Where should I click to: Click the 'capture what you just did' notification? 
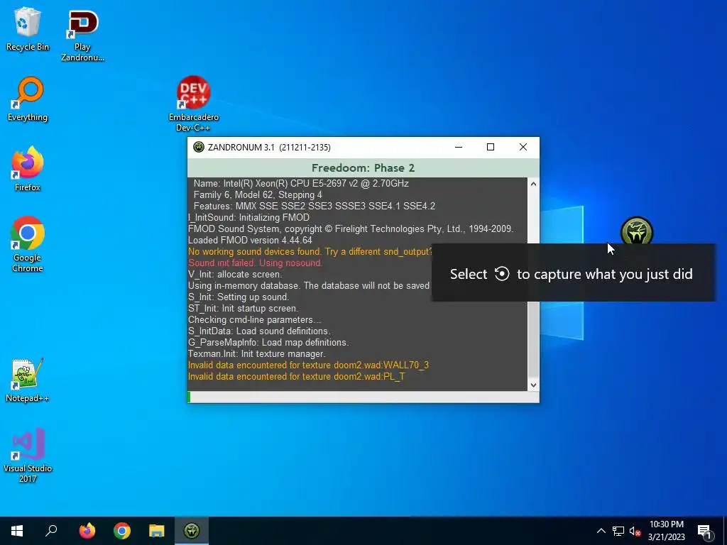click(574, 272)
